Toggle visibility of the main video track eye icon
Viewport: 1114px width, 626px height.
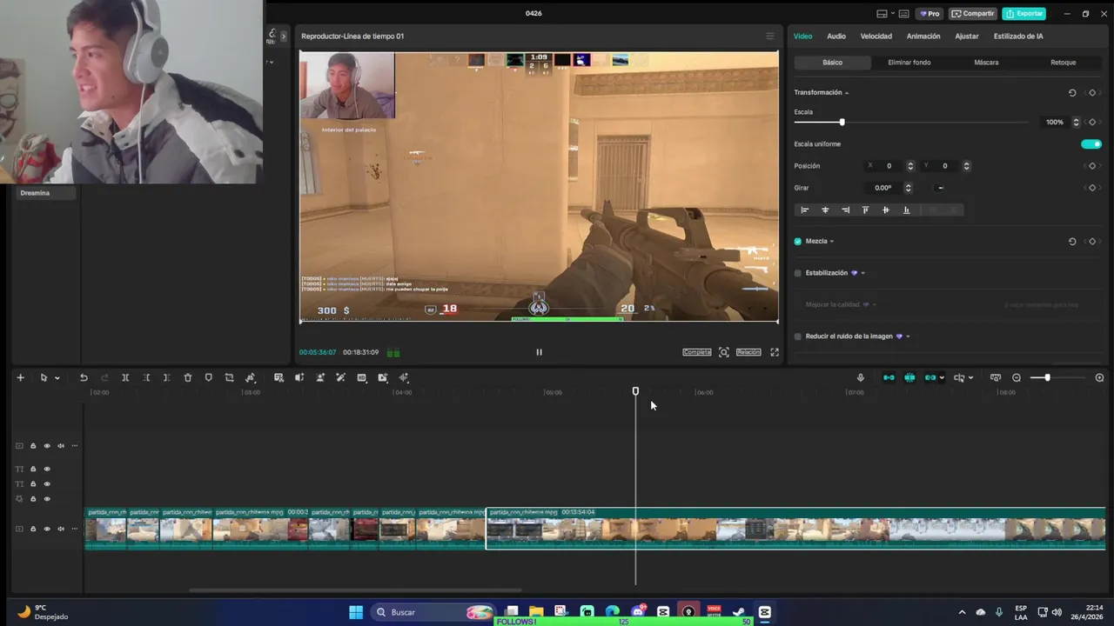(47, 529)
